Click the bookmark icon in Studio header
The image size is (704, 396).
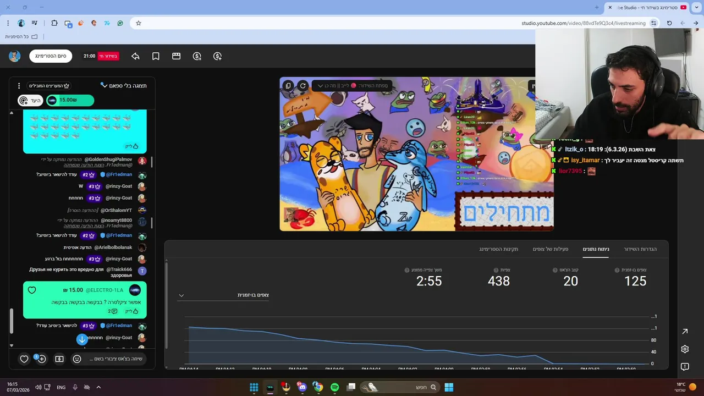pyautogui.click(x=156, y=56)
